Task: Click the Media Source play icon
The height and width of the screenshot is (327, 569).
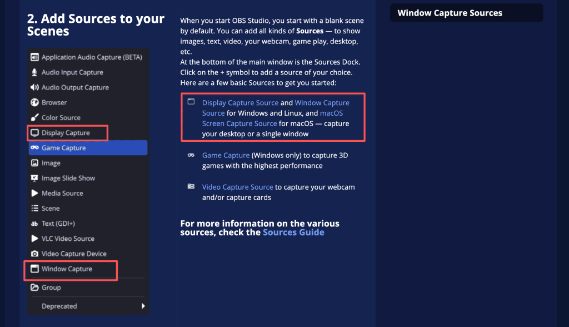Action: click(x=34, y=193)
